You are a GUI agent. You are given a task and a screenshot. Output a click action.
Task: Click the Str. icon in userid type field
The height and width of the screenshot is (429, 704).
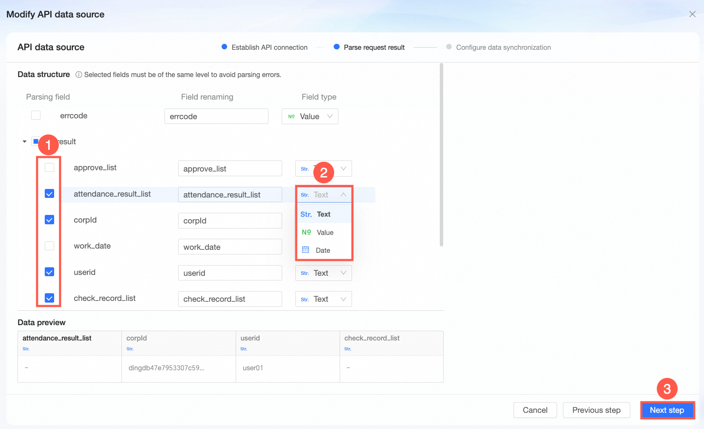click(305, 273)
